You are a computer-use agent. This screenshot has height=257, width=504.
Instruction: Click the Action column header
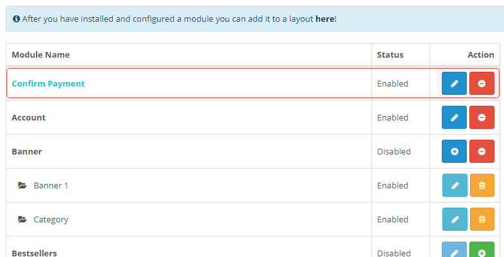pos(480,54)
